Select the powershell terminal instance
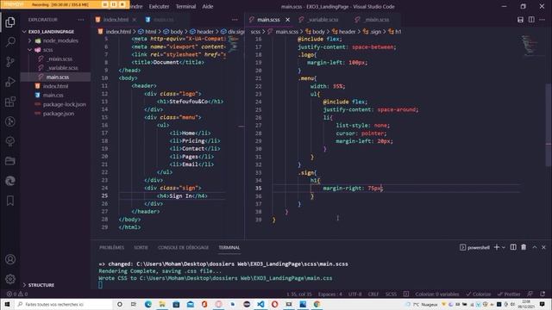 (474, 247)
